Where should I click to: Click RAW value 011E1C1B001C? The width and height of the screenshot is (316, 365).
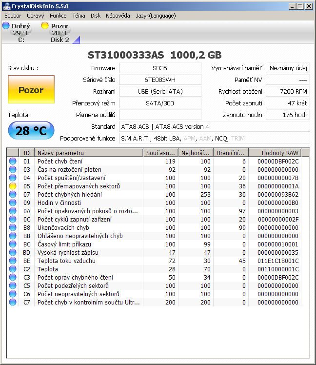278,261
